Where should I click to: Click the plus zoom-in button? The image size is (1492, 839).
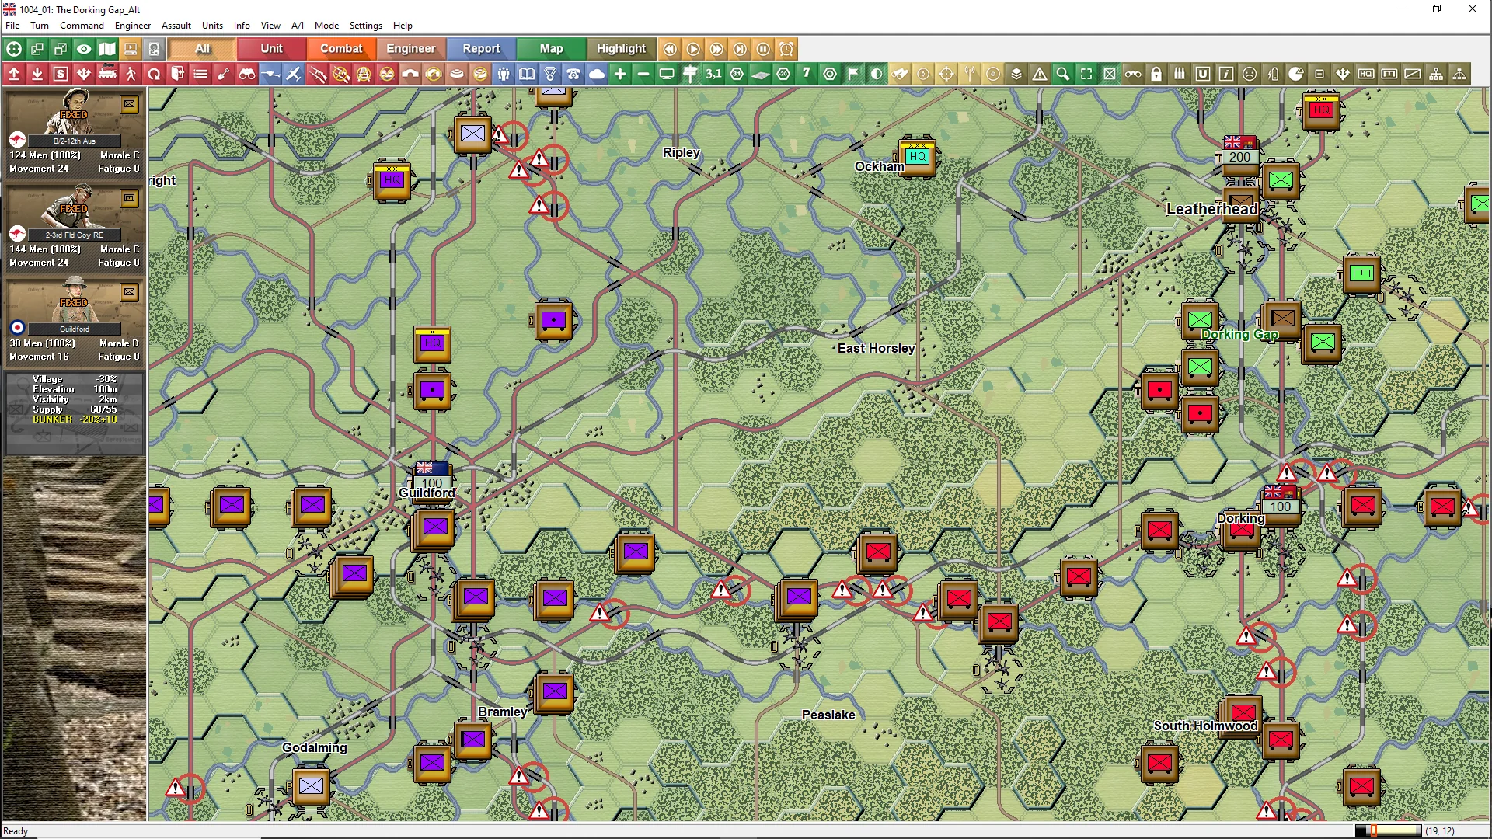click(x=620, y=74)
